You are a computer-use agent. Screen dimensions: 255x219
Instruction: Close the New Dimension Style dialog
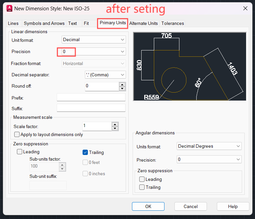[x=245, y=8]
